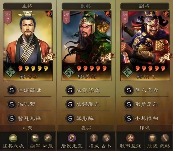Tap the 武略 skill icon
Viewport: 173px width, 151px height.
point(165,138)
